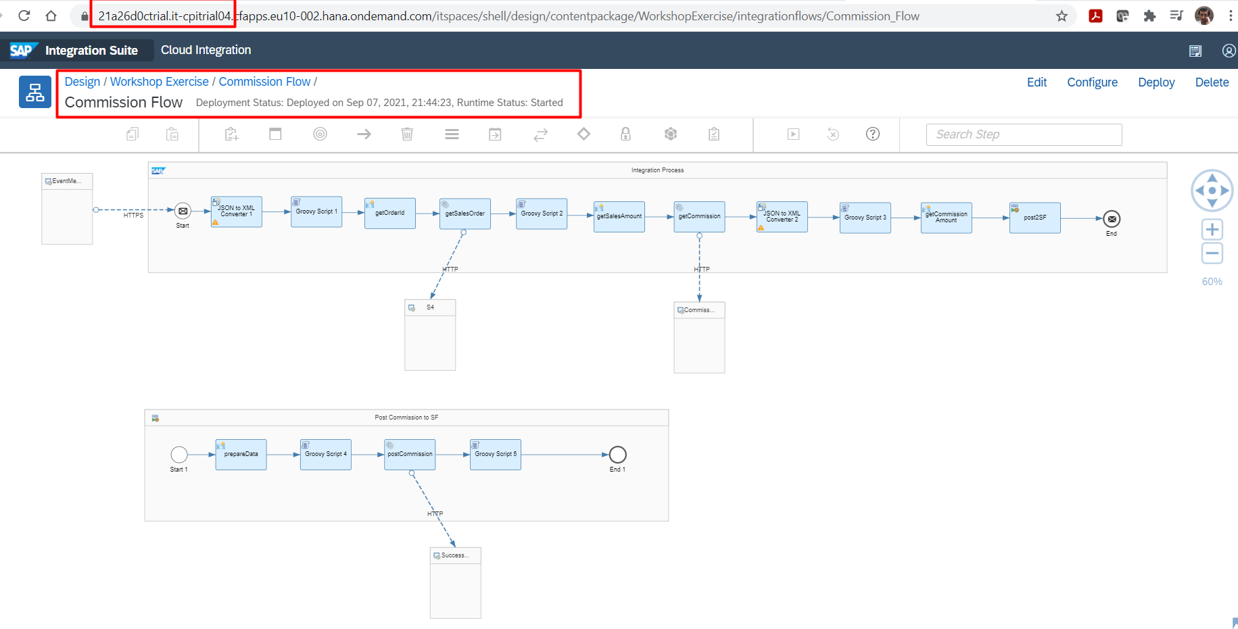Screen dimensions: 1238x629
Task: Select the S4 receiver participant
Action: (430, 335)
